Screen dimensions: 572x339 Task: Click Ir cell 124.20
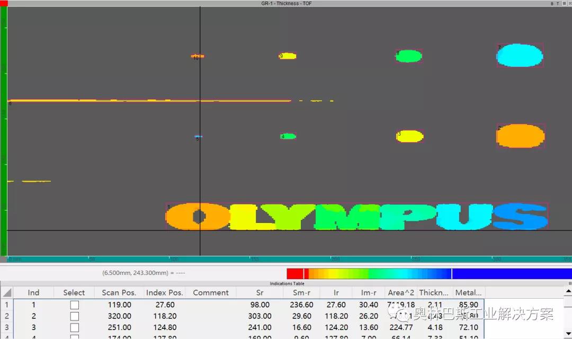pos(336,327)
